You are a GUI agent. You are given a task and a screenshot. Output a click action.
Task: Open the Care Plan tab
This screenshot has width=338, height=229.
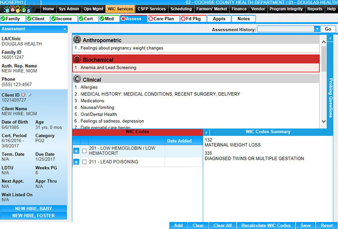pos(164,19)
